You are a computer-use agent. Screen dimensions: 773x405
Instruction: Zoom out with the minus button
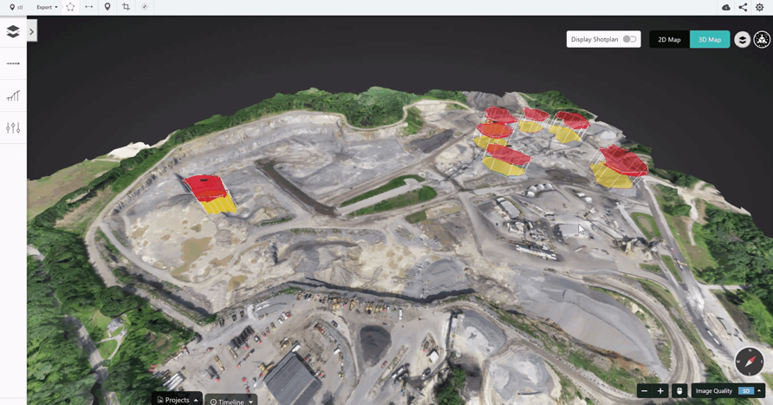click(644, 391)
